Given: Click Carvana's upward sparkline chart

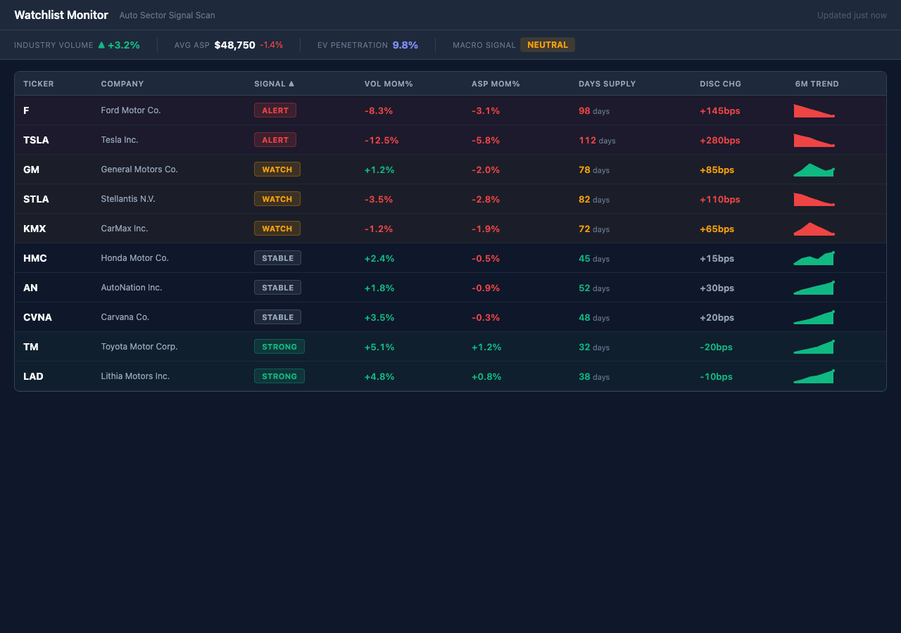Looking at the screenshot, I should pos(814,317).
